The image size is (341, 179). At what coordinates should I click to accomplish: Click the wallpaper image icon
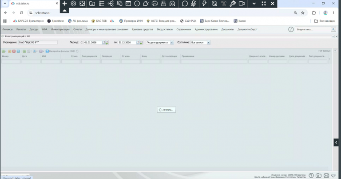click(x=214, y=4)
